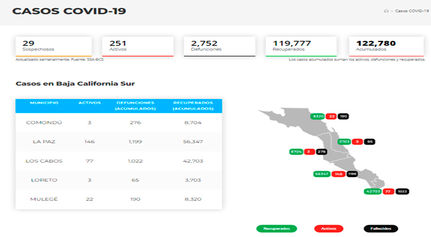Select the 122,780 Acumulados stat card
The width and height of the screenshot is (431, 237).
[386, 47]
